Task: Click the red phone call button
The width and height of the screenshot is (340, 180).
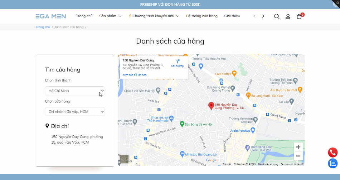Action: (x=333, y=152)
